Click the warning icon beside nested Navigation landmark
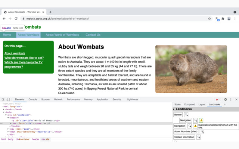 (x=201, y=120)
